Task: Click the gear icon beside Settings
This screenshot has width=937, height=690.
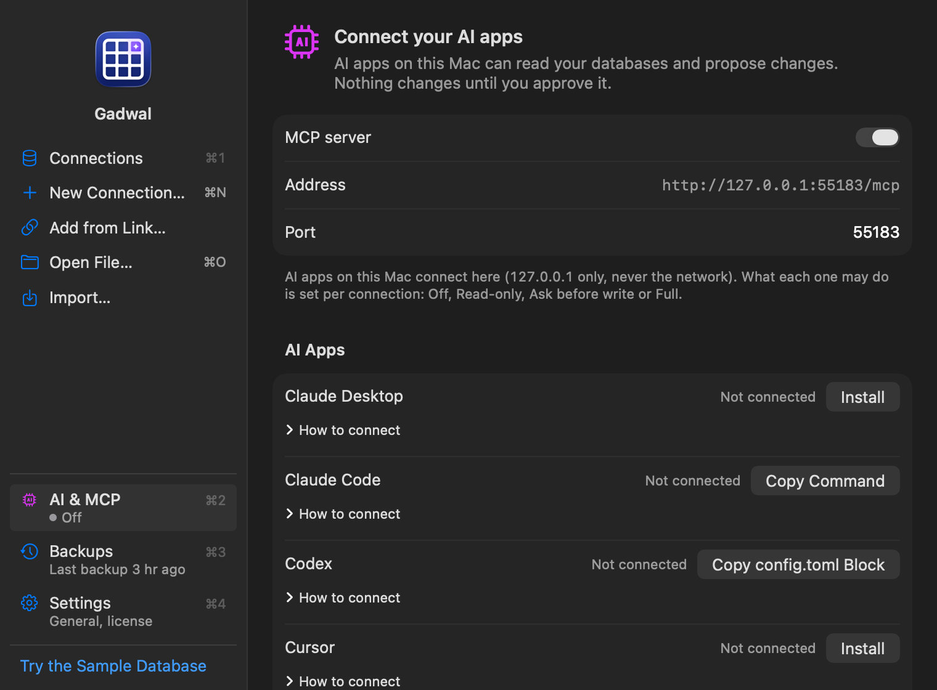Action: (x=29, y=603)
